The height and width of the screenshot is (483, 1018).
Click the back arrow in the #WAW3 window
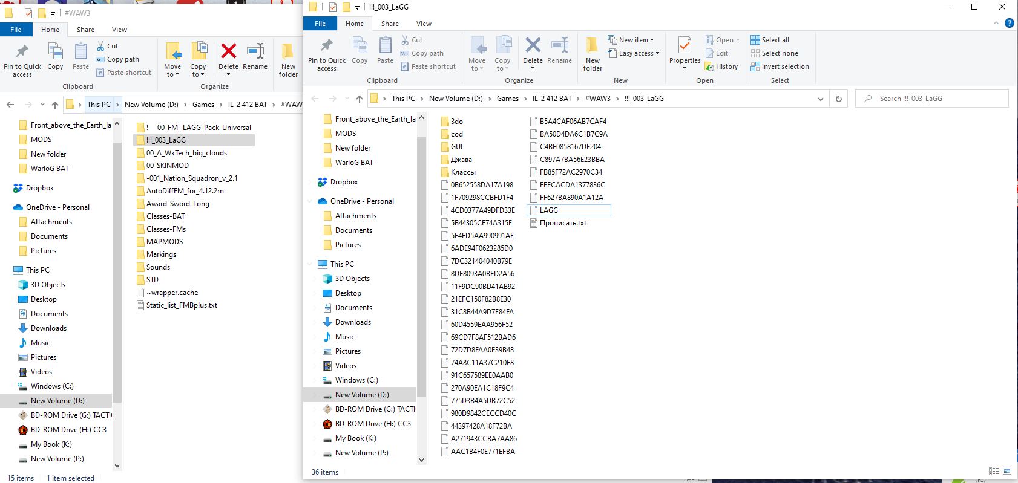click(10, 105)
